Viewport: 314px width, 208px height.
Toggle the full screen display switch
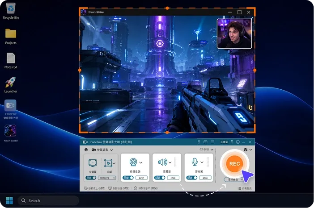pos(91,178)
